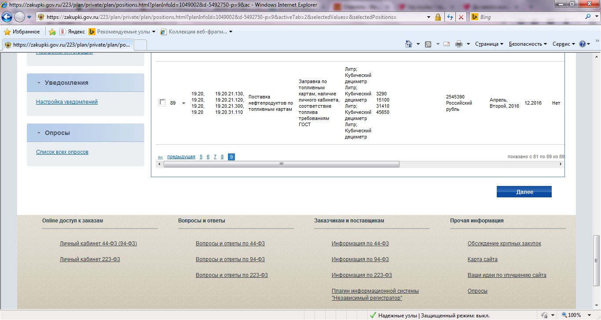Open the Страница menu
The width and height of the screenshot is (601, 320).
click(489, 44)
